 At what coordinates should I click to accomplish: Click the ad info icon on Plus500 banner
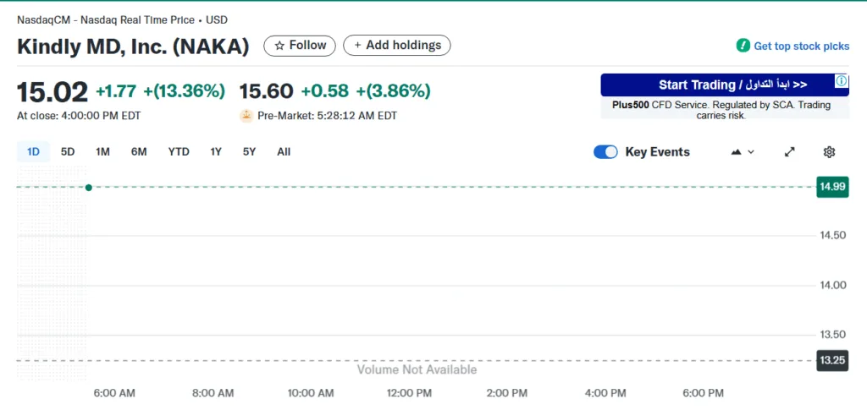(x=842, y=81)
